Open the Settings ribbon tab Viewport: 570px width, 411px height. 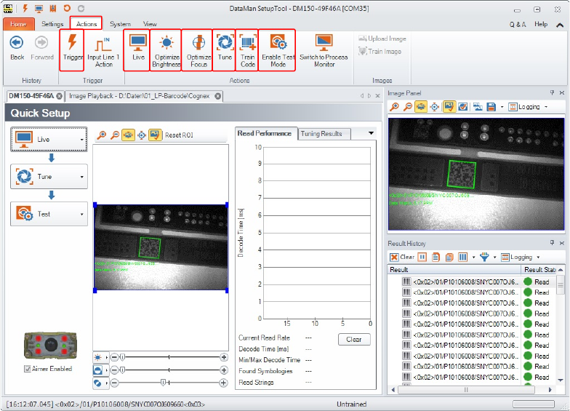click(x=52, y=24)
